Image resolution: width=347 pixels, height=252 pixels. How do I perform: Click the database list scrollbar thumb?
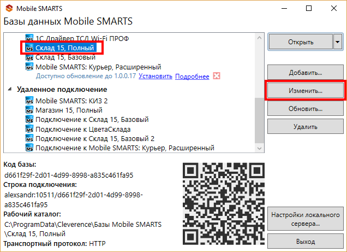[259, 121]
